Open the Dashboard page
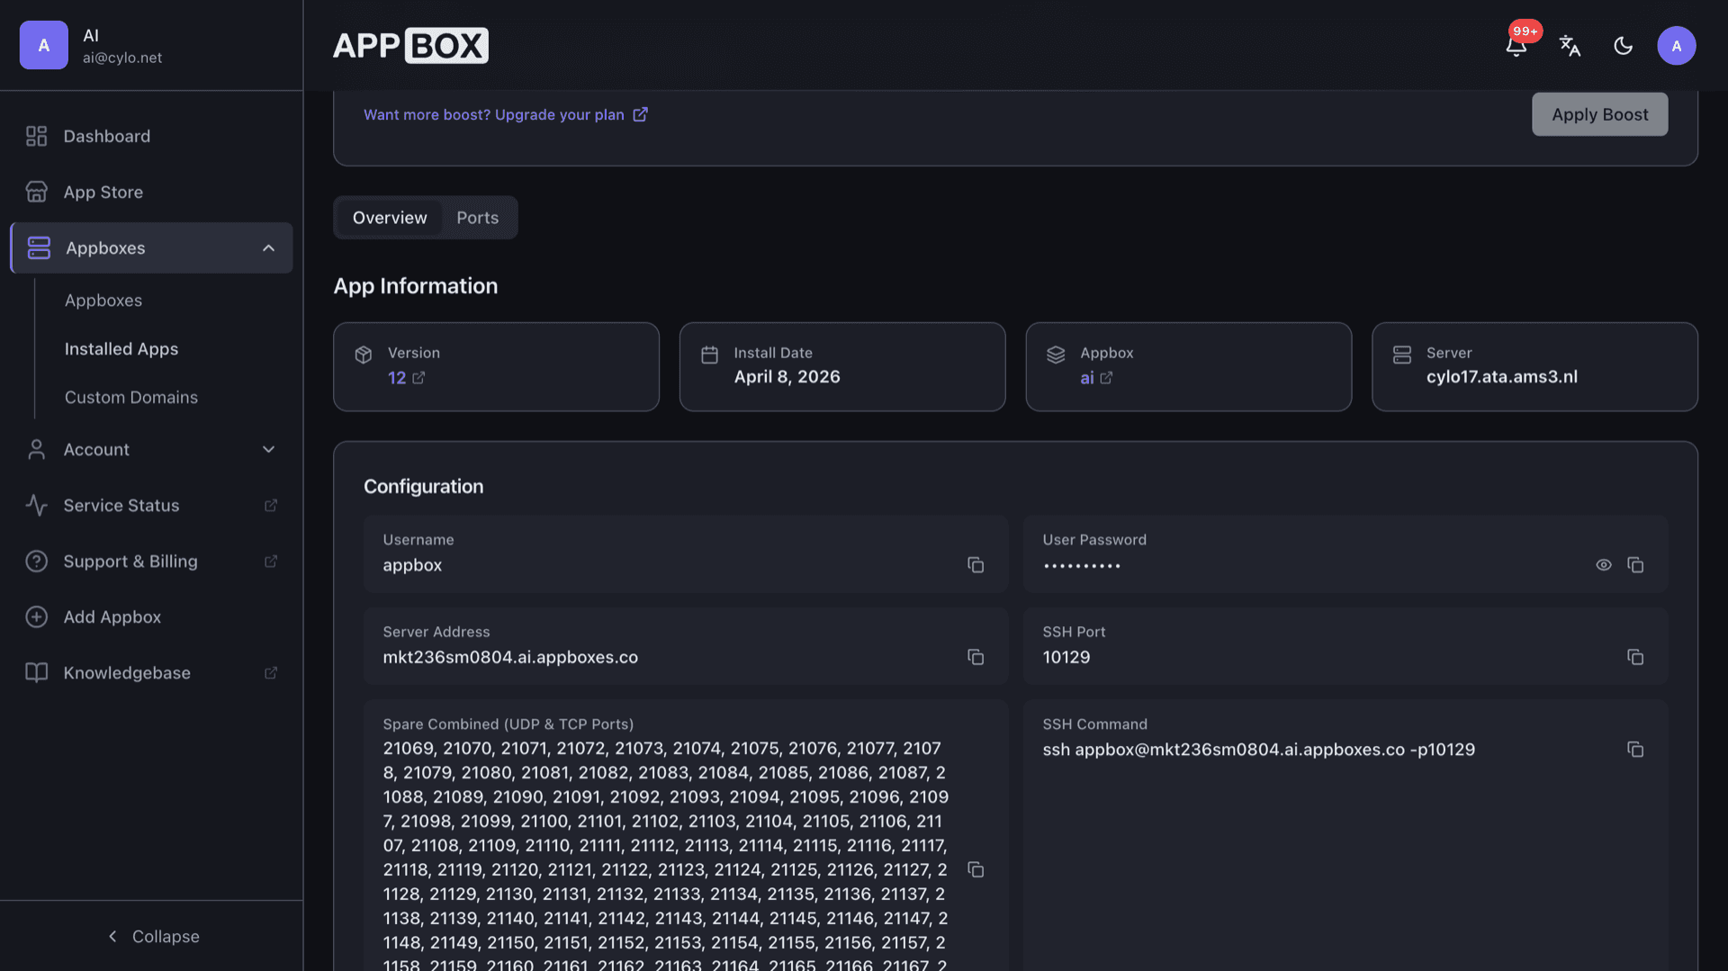 click(x=151, y=136)
